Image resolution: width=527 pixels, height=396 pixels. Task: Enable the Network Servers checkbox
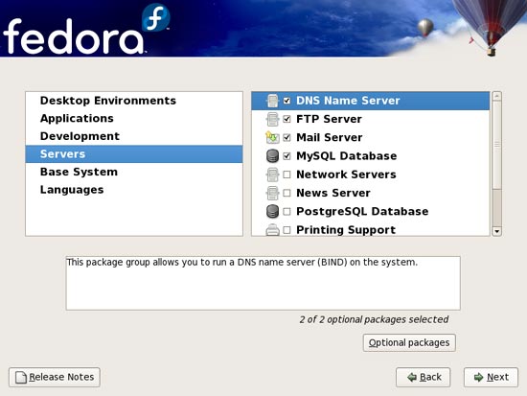click(286, 175)
